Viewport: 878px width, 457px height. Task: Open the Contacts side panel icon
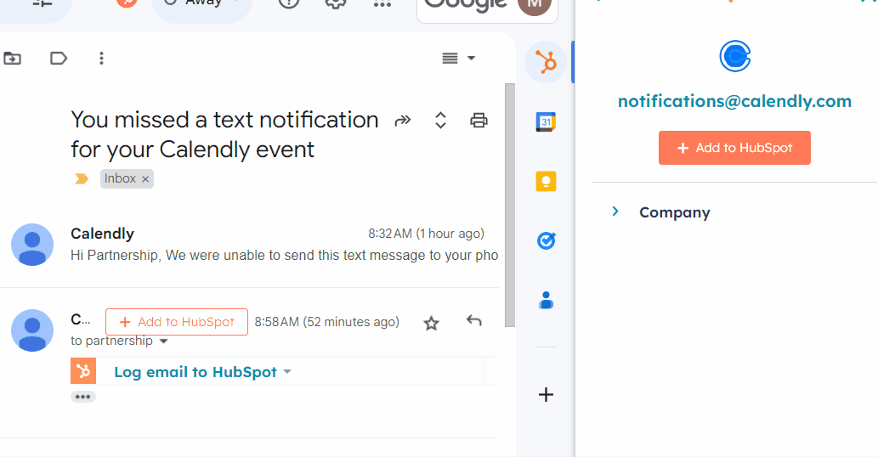click(546, 301)
